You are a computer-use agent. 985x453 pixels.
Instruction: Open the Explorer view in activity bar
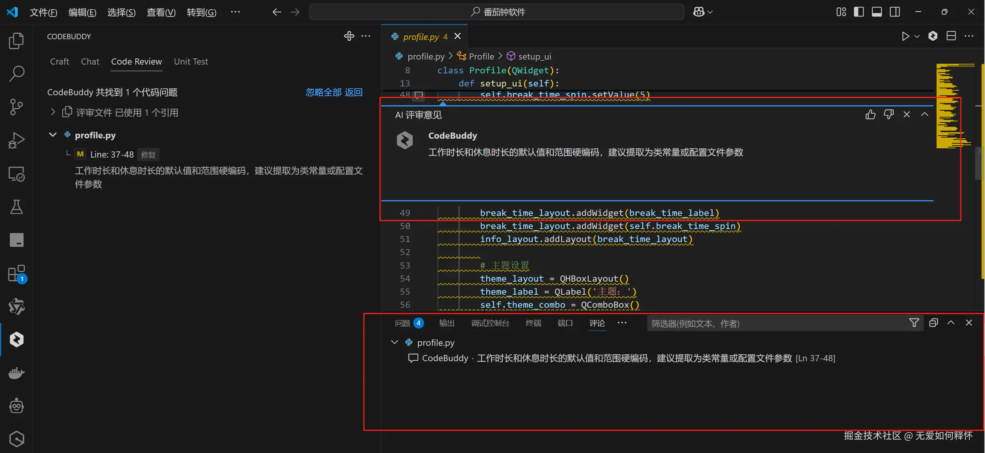pyautogui.click(x=16, y=41)
